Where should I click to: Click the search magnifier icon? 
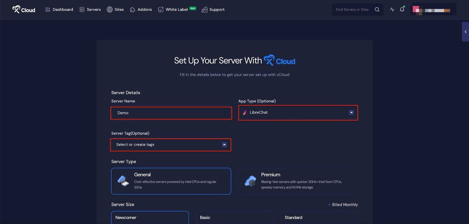(377, 10)
